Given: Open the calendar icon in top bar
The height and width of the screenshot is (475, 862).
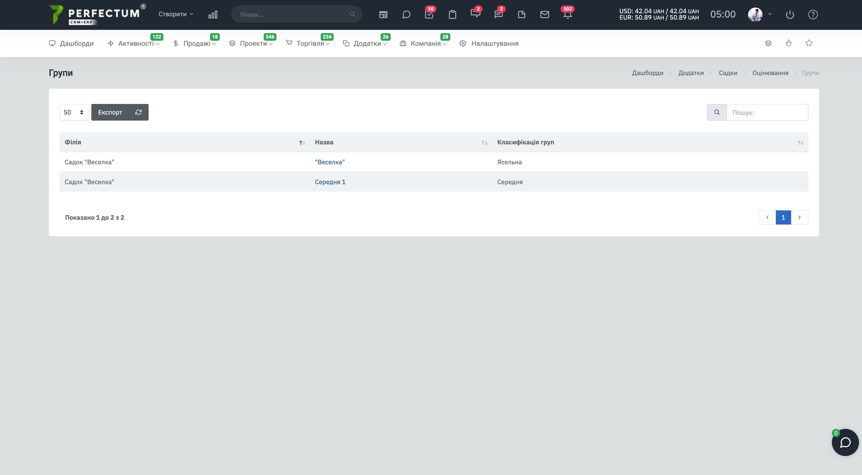Looking at the screenshot, I should pos(383,14).
